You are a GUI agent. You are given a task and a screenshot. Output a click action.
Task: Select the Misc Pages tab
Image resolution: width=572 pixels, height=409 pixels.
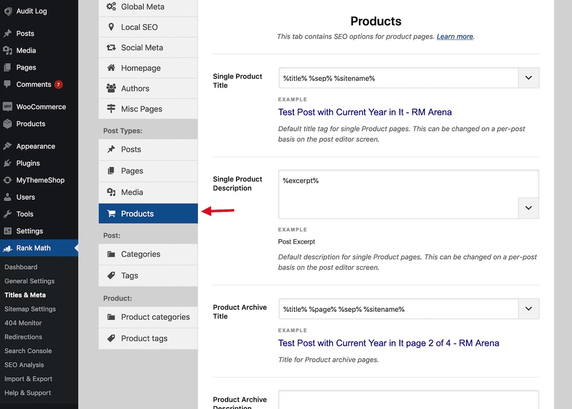coord(141,109)
